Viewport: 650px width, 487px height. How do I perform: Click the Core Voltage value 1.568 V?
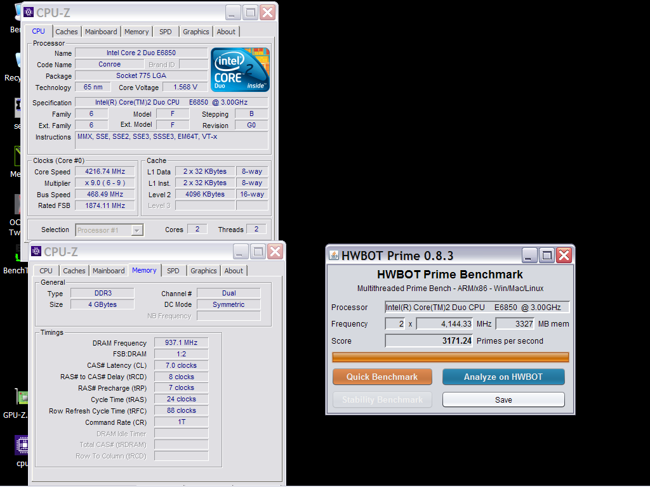pyautogui.click(x=185, y=87)
